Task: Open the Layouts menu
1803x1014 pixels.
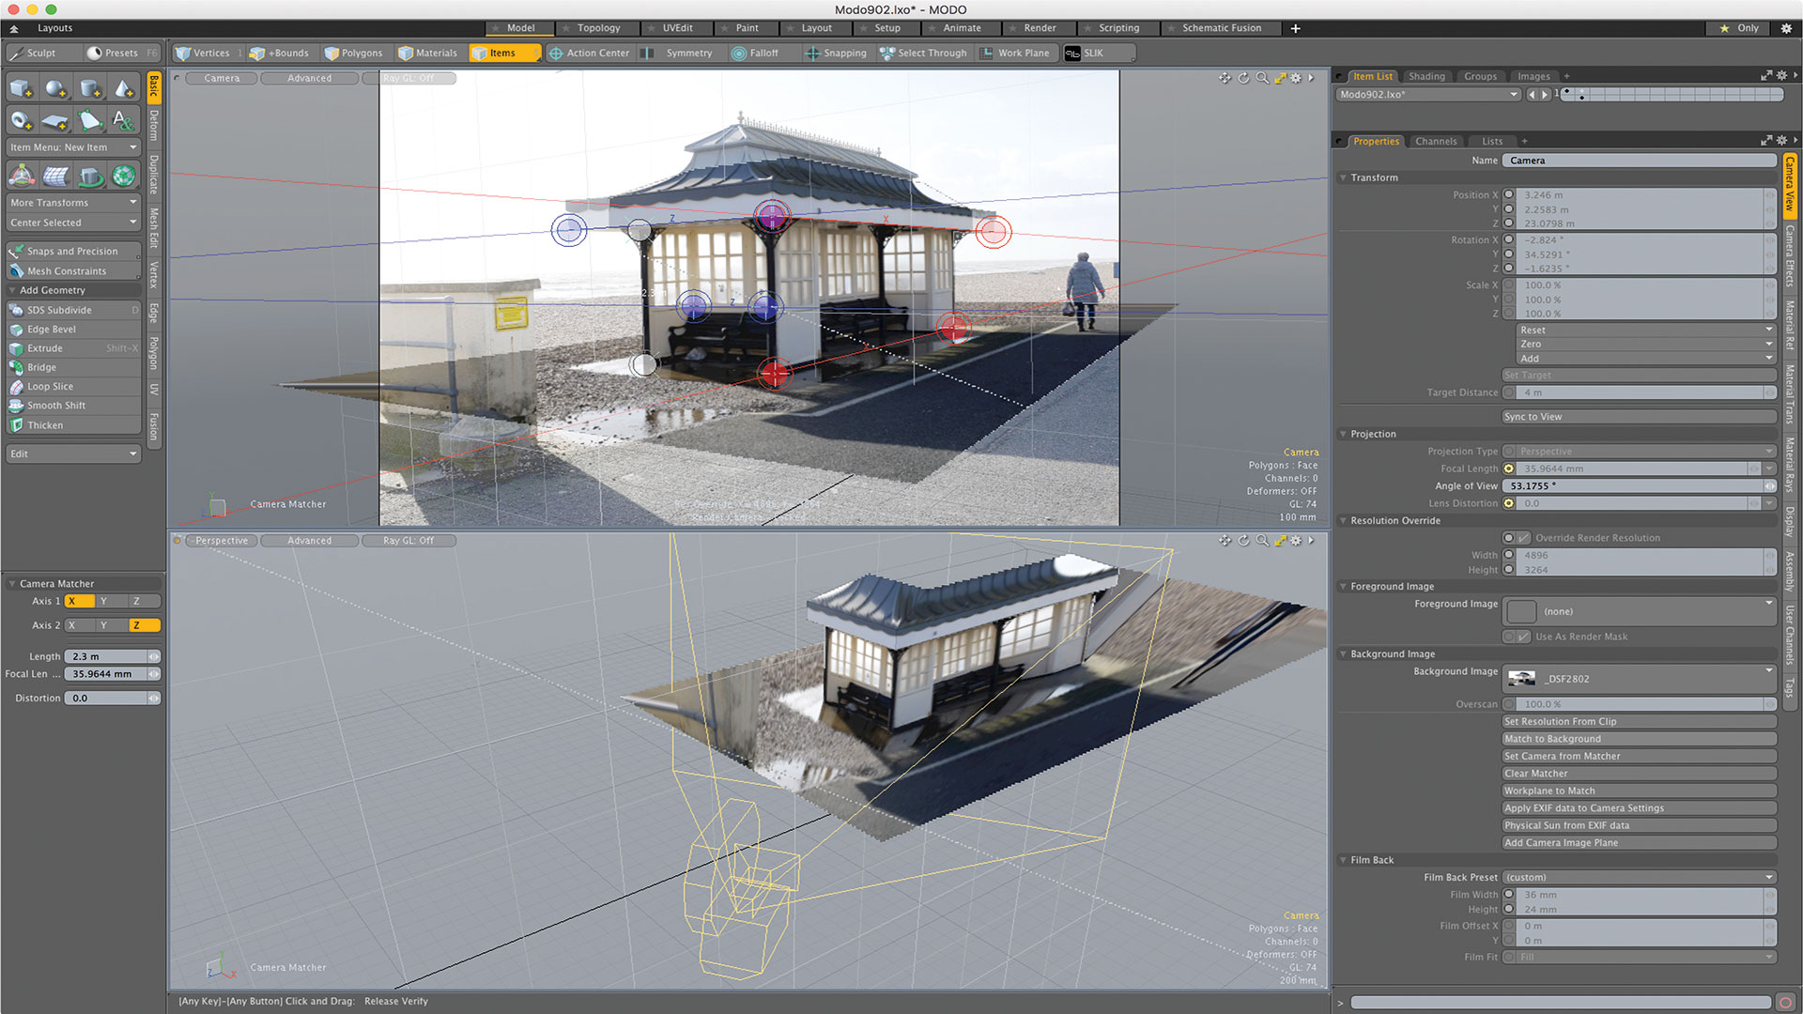Action: [54, 28]
